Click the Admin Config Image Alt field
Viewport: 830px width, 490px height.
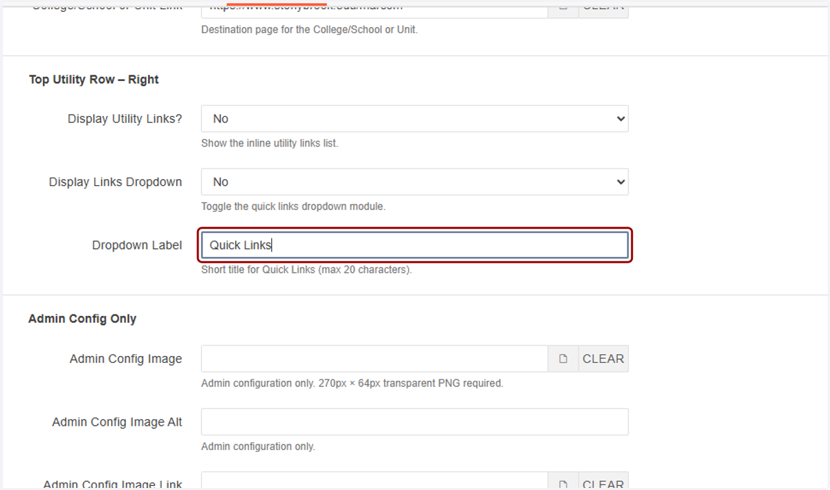pos(414,422)
